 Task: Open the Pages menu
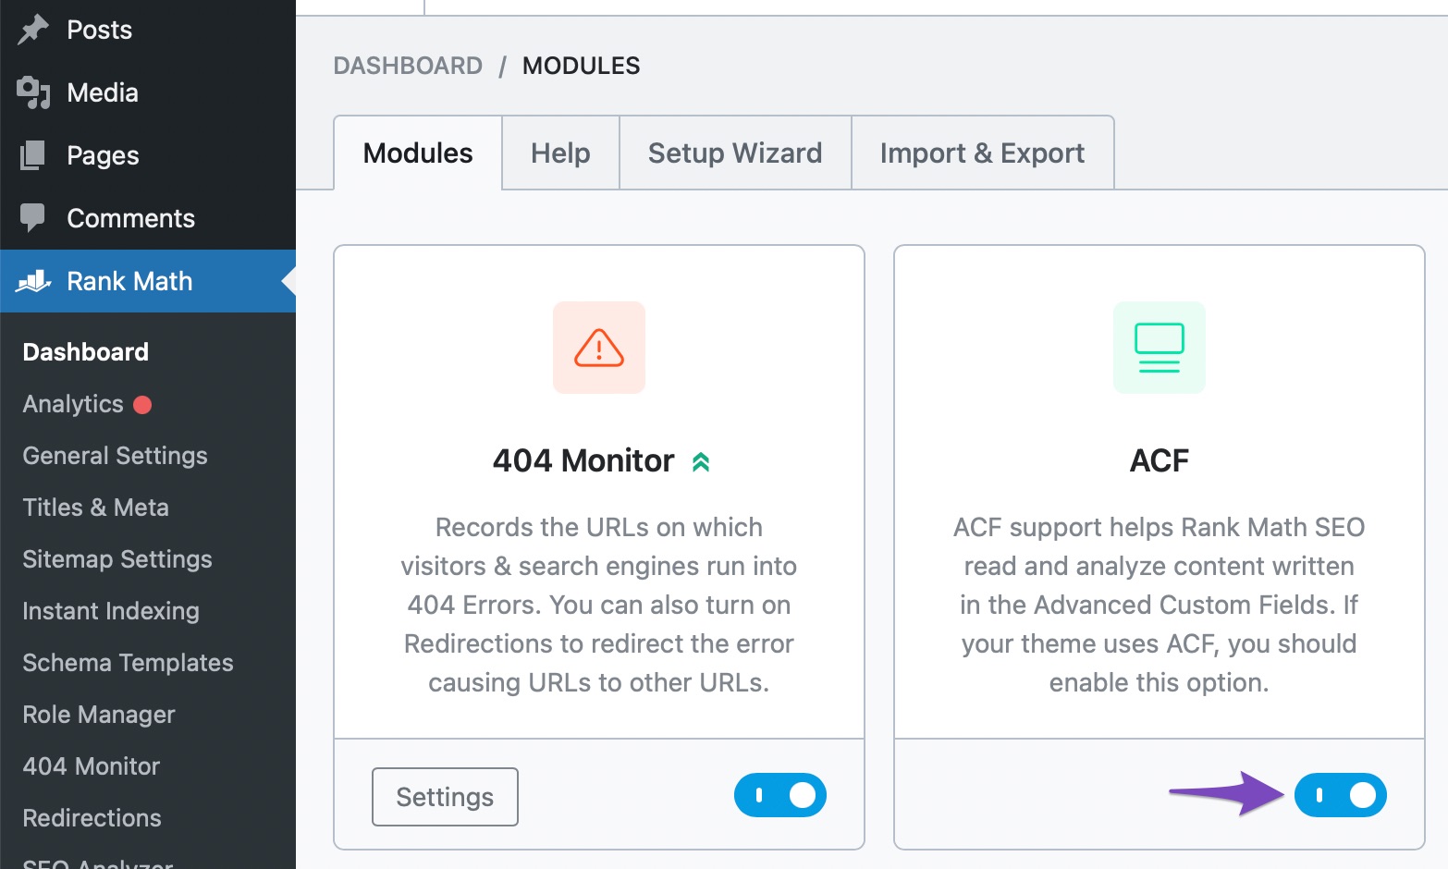pyautogui.click(x=148, y=155)
